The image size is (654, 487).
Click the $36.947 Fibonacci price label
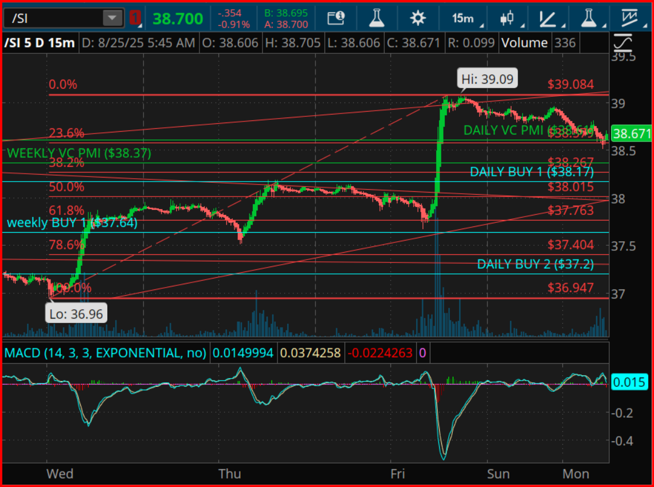pyautogui.click(x=570, y=287)
